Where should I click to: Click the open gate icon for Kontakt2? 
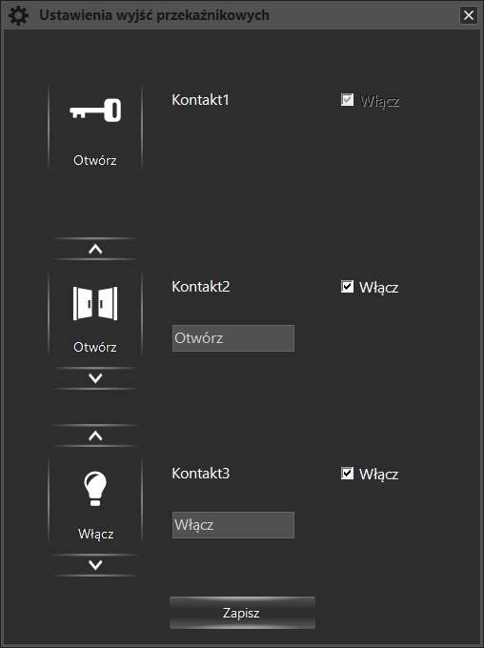click(x=95, y=303)
